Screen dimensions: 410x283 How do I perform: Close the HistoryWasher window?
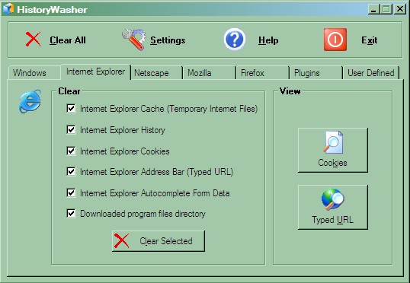(400, 9)
